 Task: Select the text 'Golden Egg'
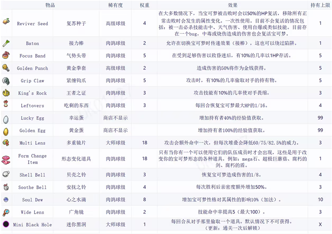[32, 130]
